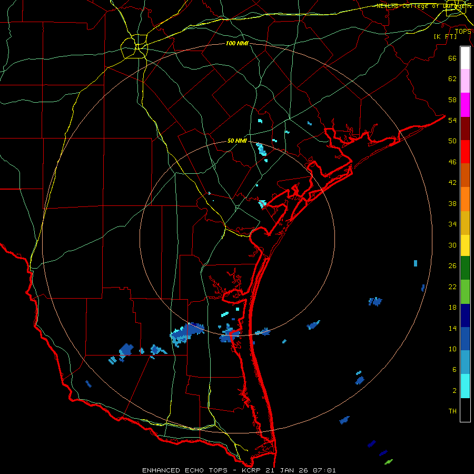Click the '10' legend value

coord(452,349)
